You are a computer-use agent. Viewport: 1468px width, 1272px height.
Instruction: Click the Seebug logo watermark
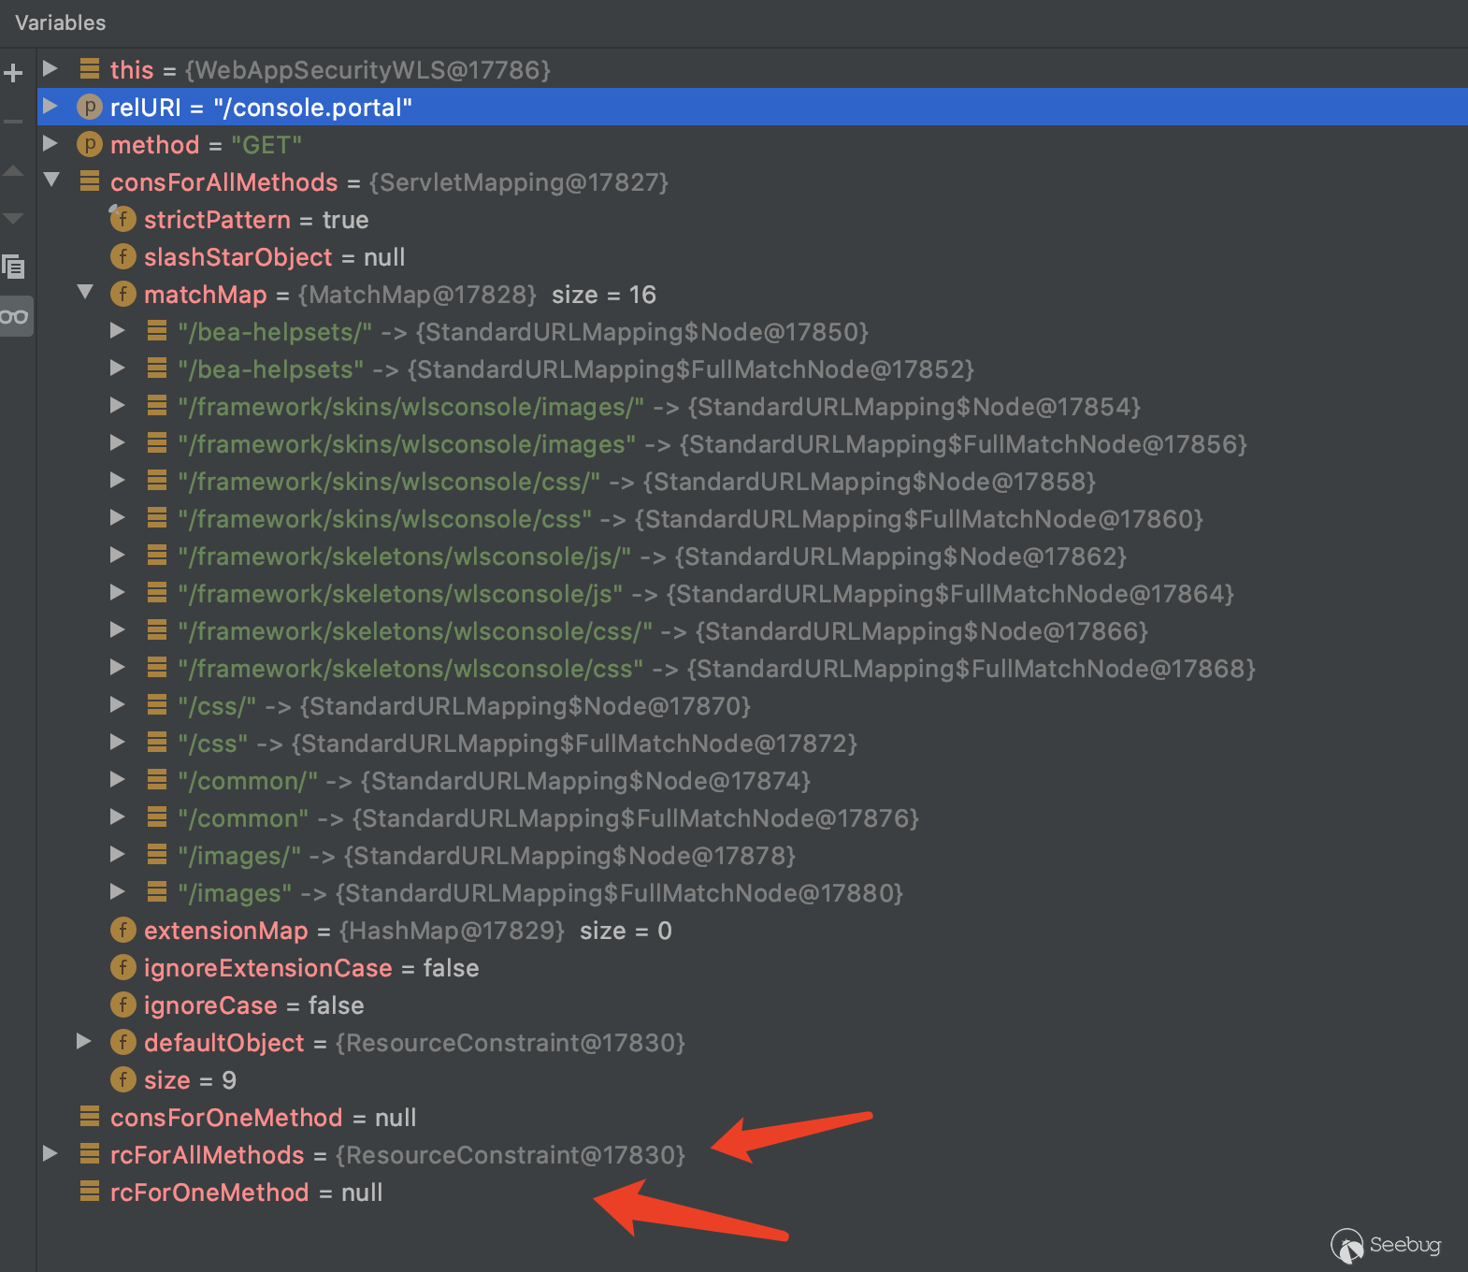[1386, 1245]
